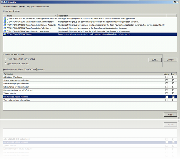Click the Musteri group Turkish description text
Screen dimensions: 180x159
coord(94,34)
